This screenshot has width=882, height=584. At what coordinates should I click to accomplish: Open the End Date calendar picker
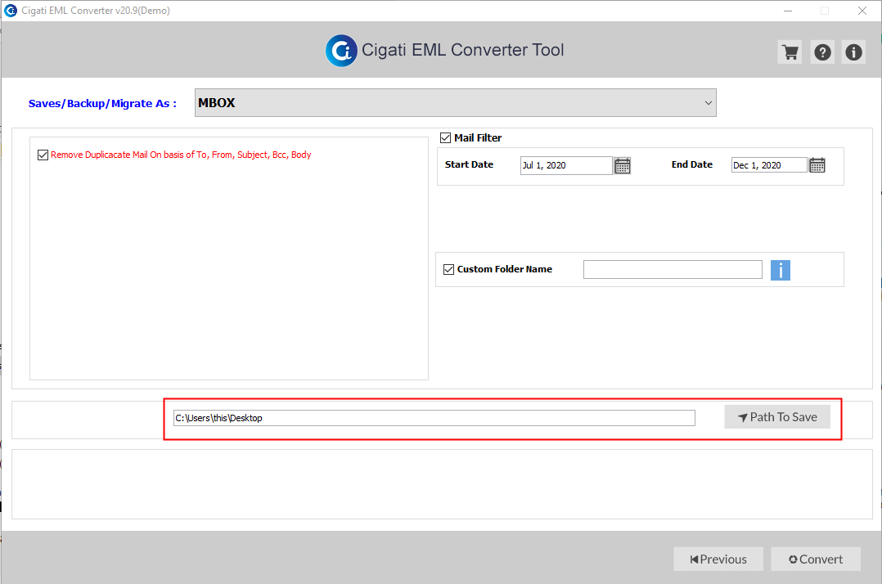tap(817, 165)
